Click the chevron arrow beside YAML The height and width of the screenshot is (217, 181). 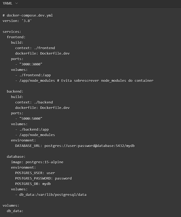coord(17,3)
